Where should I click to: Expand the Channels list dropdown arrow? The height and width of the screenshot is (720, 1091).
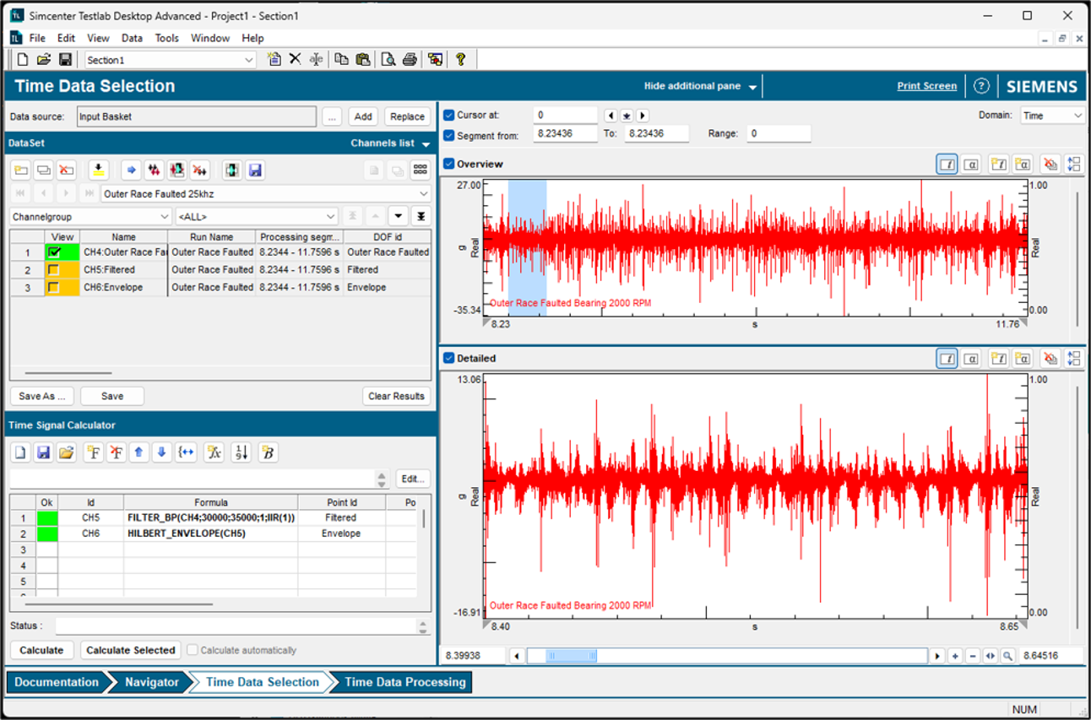426,144
